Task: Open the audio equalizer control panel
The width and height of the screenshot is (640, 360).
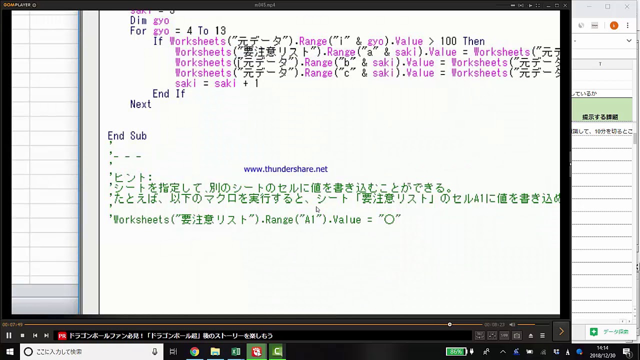Action: pos(492,335)
